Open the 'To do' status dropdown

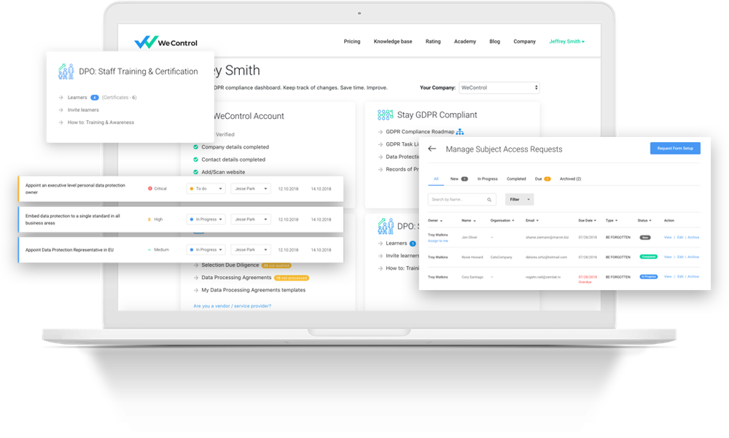coord(206,189)
